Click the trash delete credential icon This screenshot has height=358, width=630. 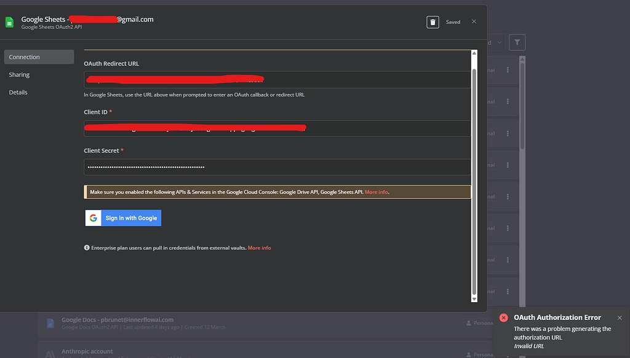433,22
